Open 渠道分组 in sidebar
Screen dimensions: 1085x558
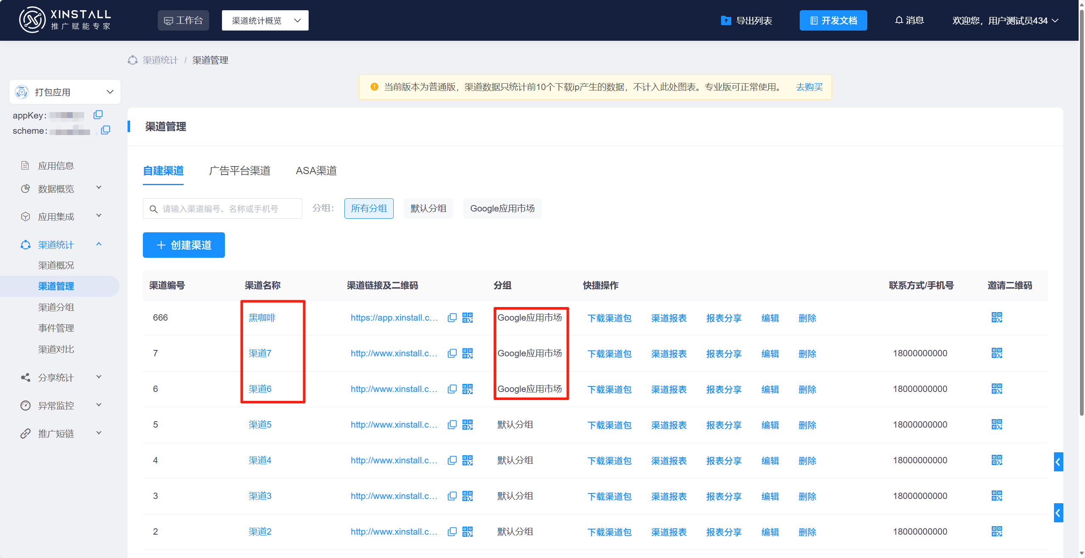[56, 307]
